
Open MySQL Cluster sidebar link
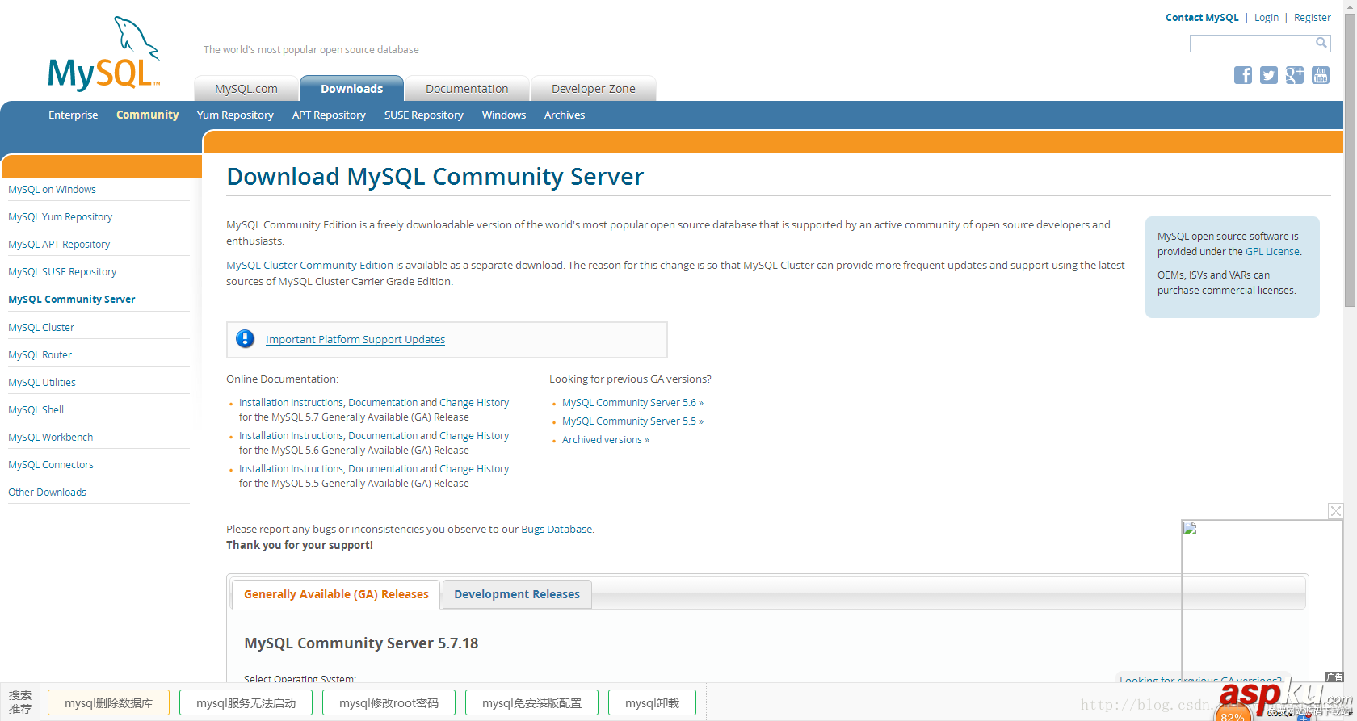tap(41, 328)
